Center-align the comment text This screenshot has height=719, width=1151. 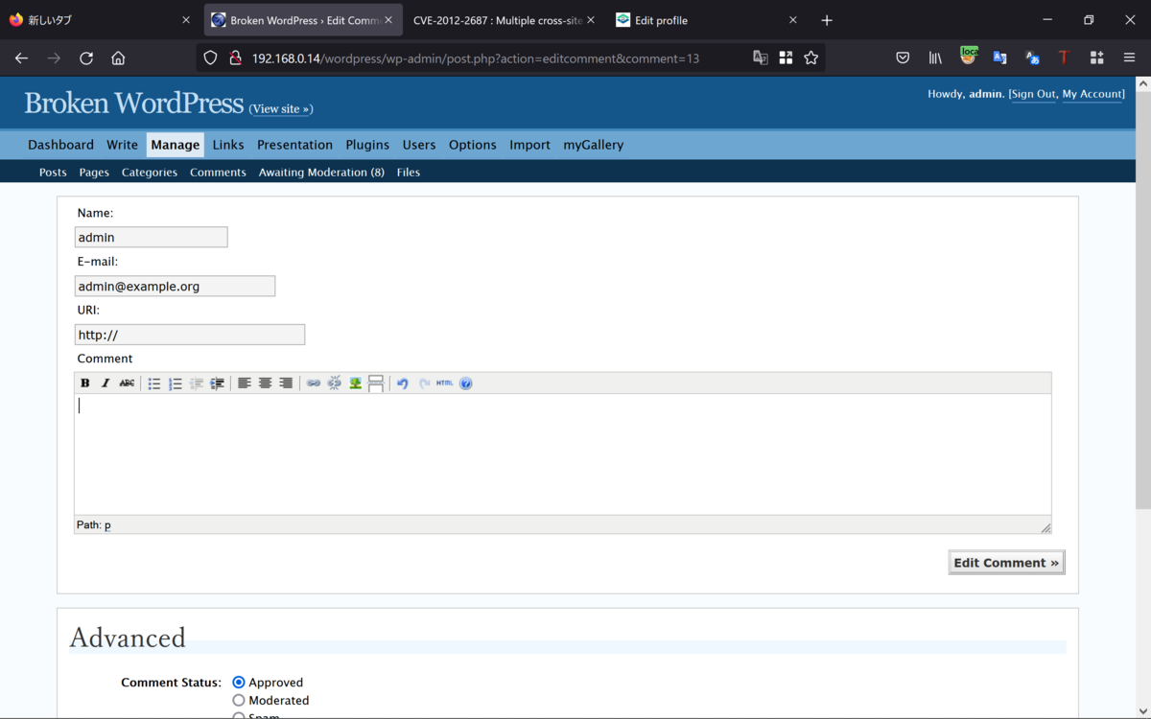click(266, 383)
